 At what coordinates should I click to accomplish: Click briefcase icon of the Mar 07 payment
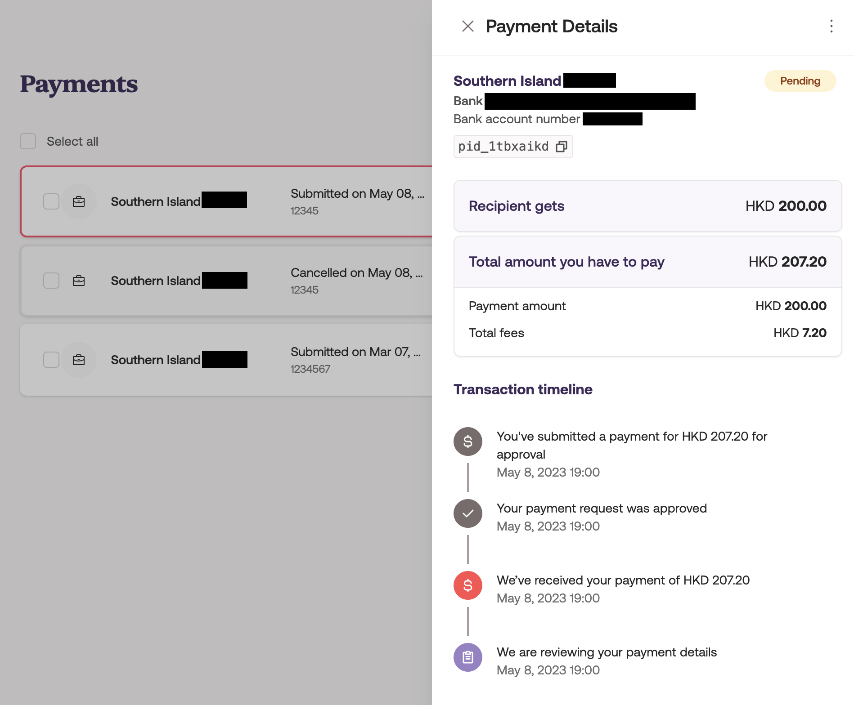tap(79, 360)
